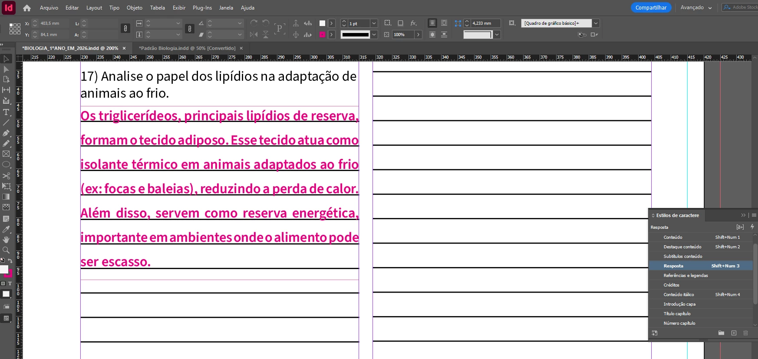Open the Tabela menu

pos(157,8)
